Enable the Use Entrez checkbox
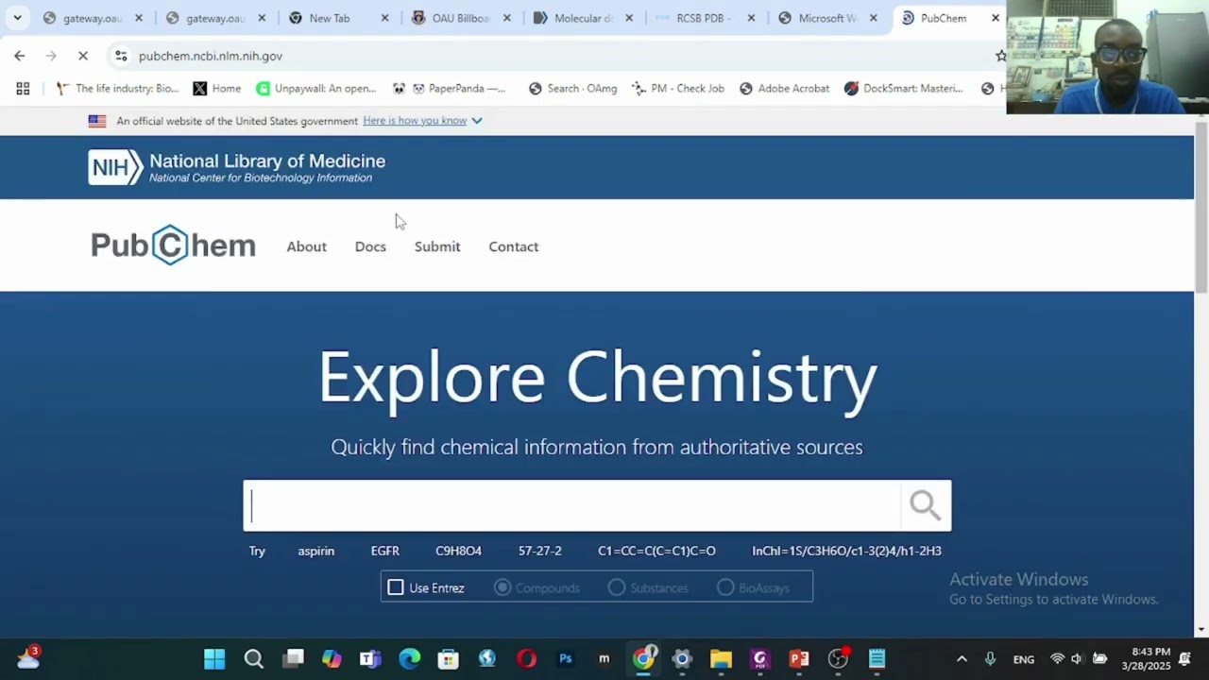 (x=396, y=587)
